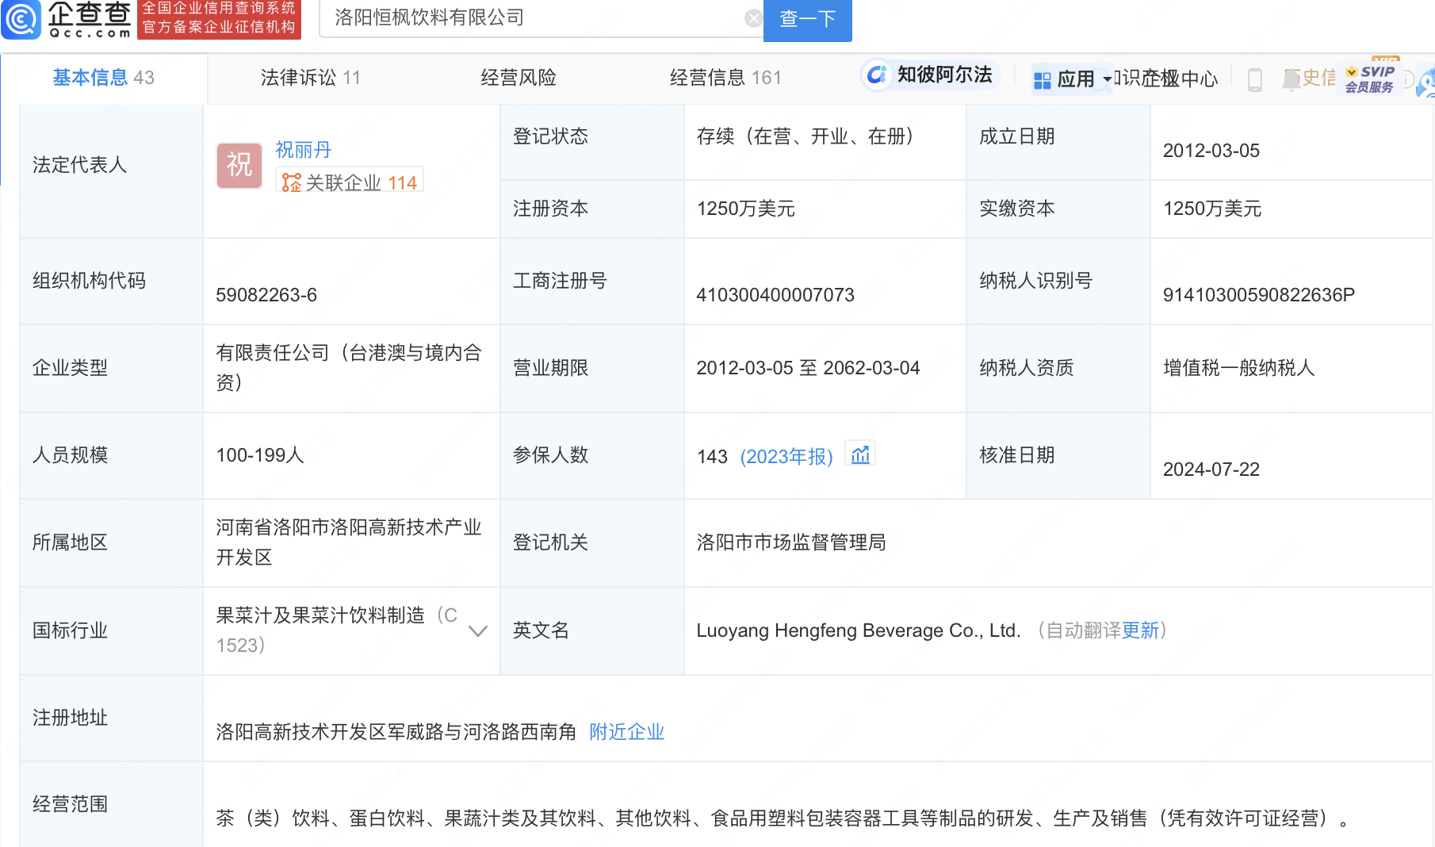The image size is (1435, 847).
Task: Select the 成立日期 value 2012-03-05
Action: [1211, 151]
